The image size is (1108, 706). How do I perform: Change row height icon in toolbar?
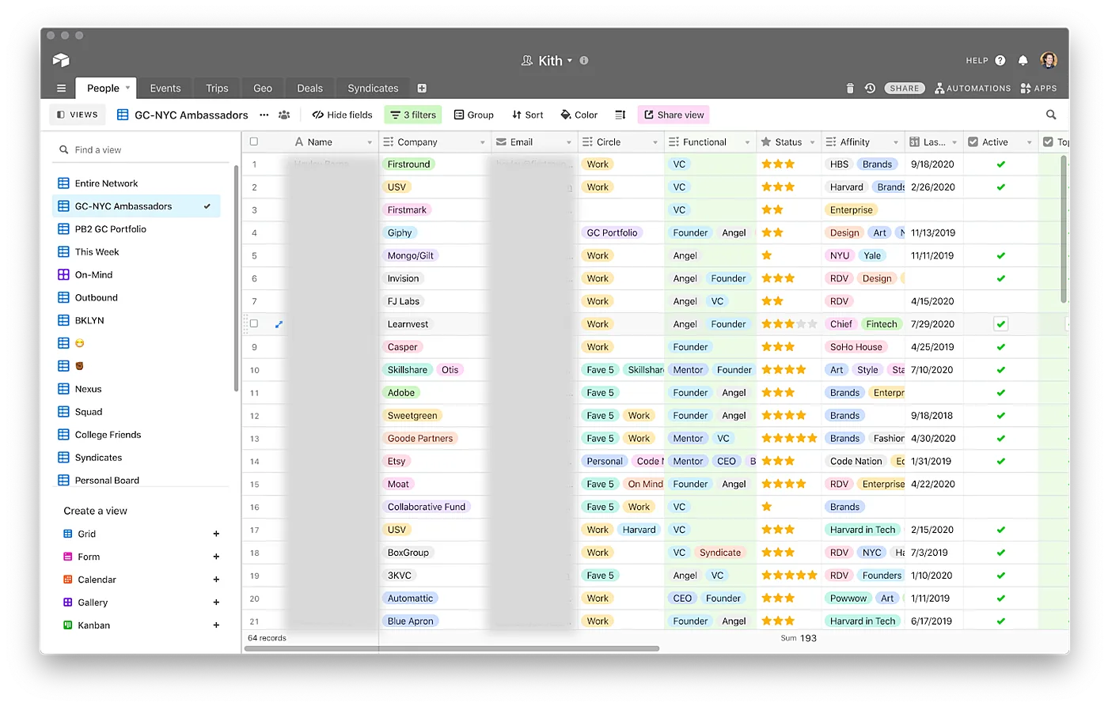coord(620,115)
